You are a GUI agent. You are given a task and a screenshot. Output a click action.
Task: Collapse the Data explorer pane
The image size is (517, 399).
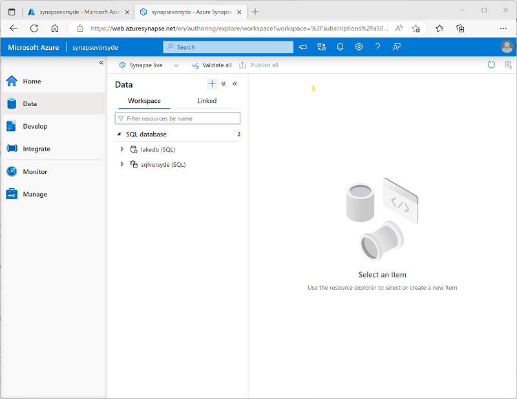pos(235,84)
